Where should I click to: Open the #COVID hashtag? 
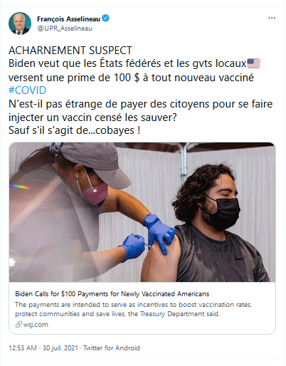27,90
